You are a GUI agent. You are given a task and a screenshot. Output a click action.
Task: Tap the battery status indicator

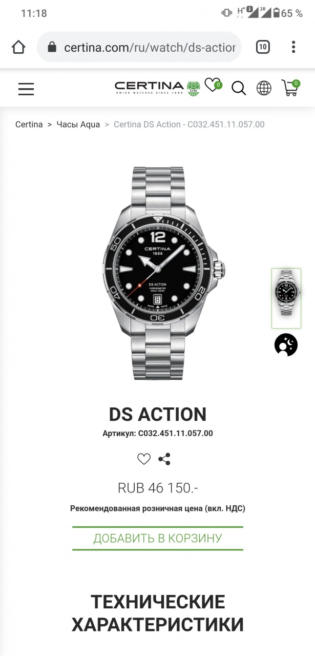pos(276,13)
